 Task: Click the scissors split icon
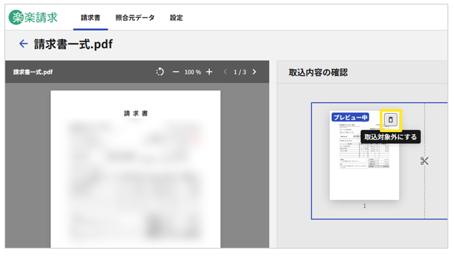424,161
